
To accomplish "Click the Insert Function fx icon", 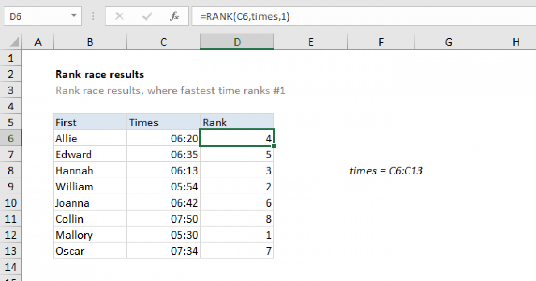I will coord(174,17).
